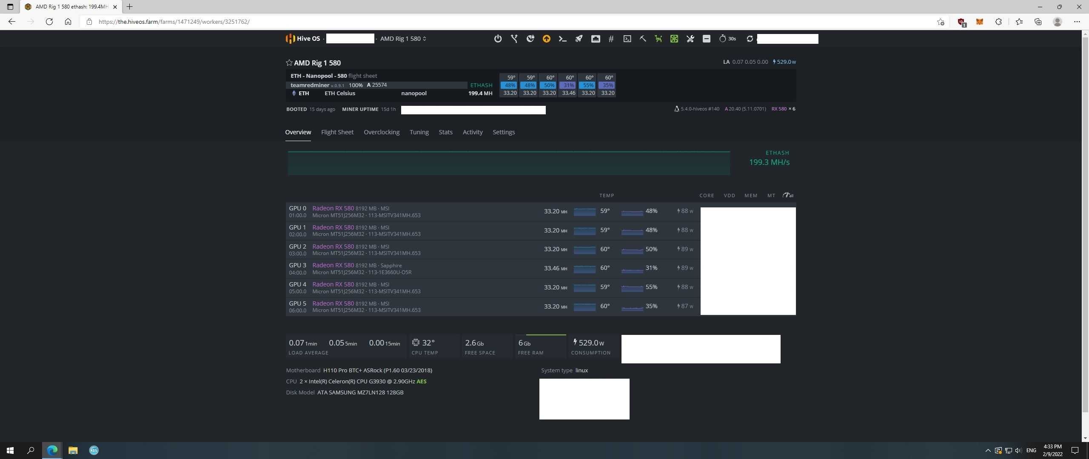Click the ETHASH hashrate graph area
The width and height of the screenshot is (1089, 459).
(508, 163)
